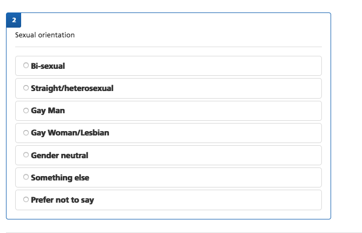The width and height of the screenshot is (362, 233).
Task: Select the Prefer not to say radio button
Action: click(x=26, y=199)
